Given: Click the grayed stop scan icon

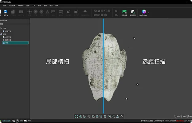Looking at the screenshot, I should tap(41, 12).
